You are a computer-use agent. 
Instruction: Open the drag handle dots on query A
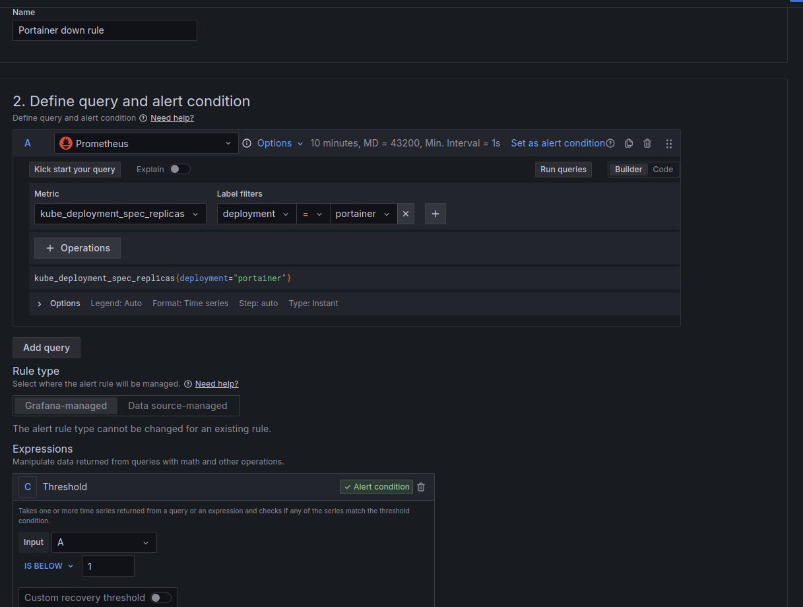(x=668, y=143)
